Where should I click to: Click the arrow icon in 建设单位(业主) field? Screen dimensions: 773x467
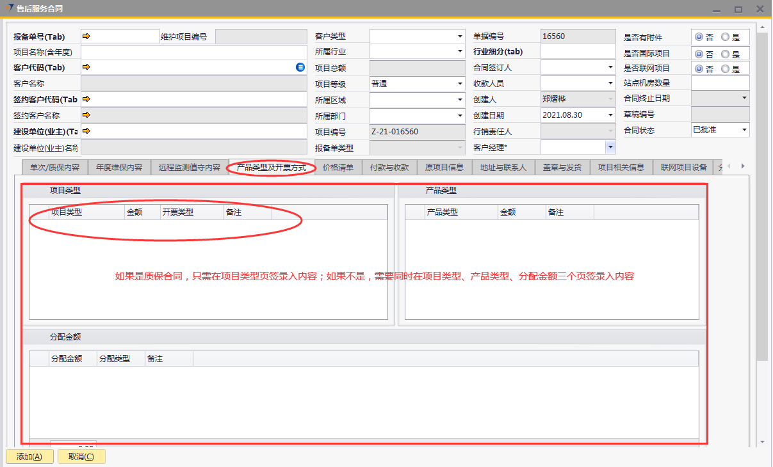pyautogui.click(x=86, y=131)
